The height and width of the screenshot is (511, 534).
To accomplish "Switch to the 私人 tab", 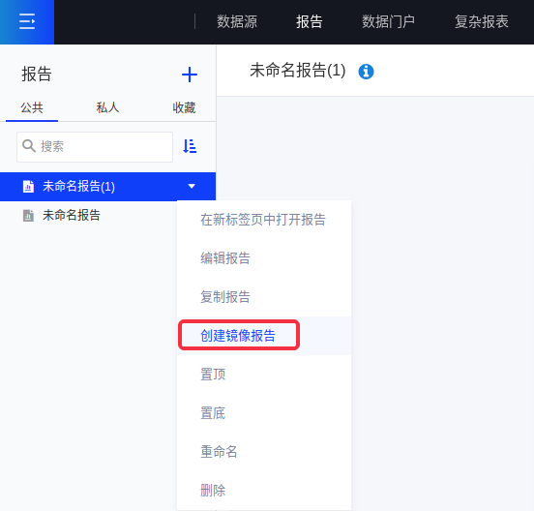I will [107, 107].
